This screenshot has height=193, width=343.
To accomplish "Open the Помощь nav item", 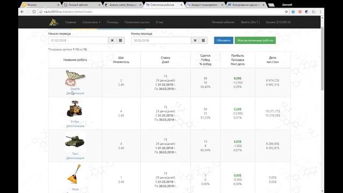I will [x=113, y=22].
